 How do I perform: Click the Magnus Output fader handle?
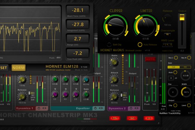click(x=182, y=17)
